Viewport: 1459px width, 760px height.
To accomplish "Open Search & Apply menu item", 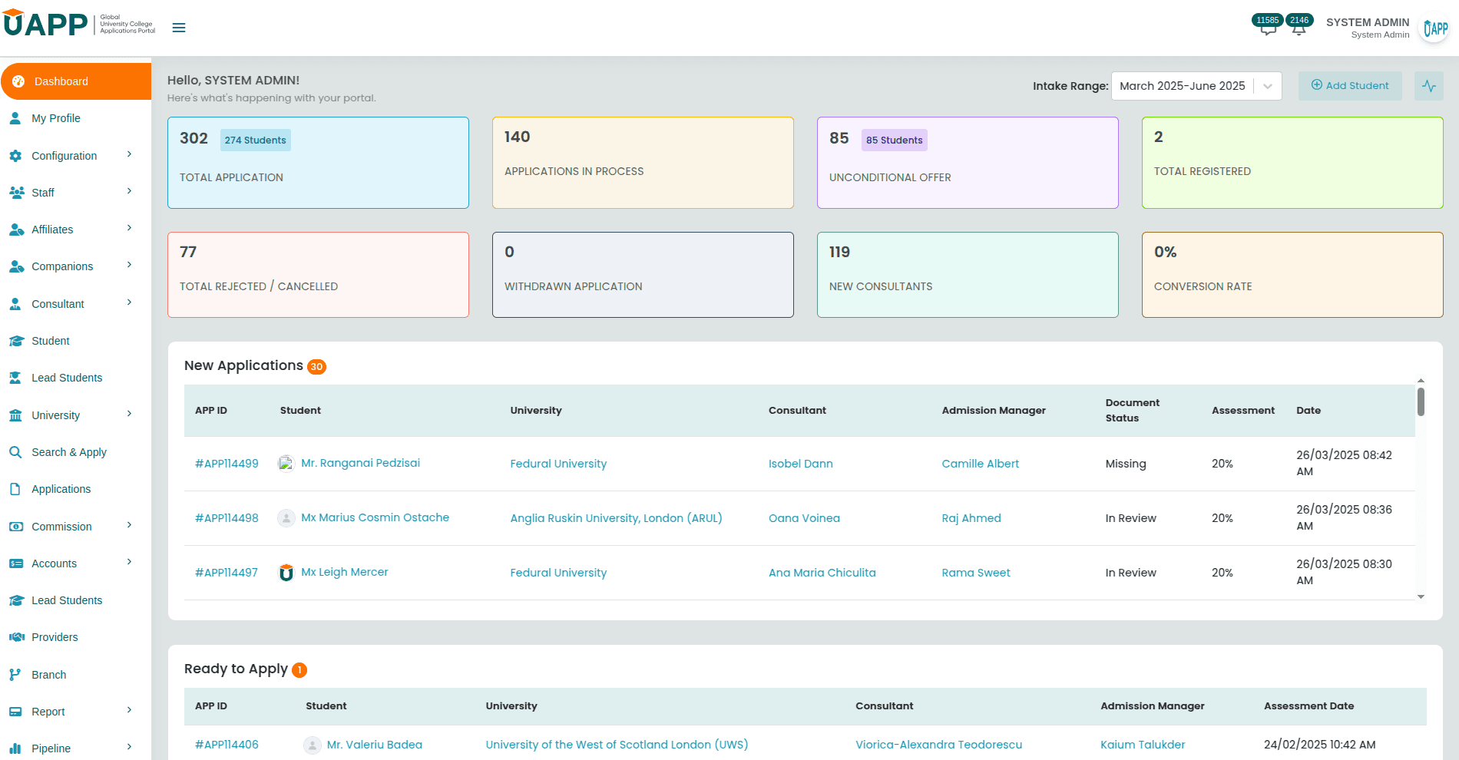I will pos(75,452).
